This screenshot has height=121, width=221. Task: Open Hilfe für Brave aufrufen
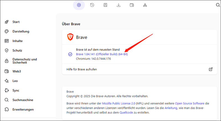tap(140, 69)
